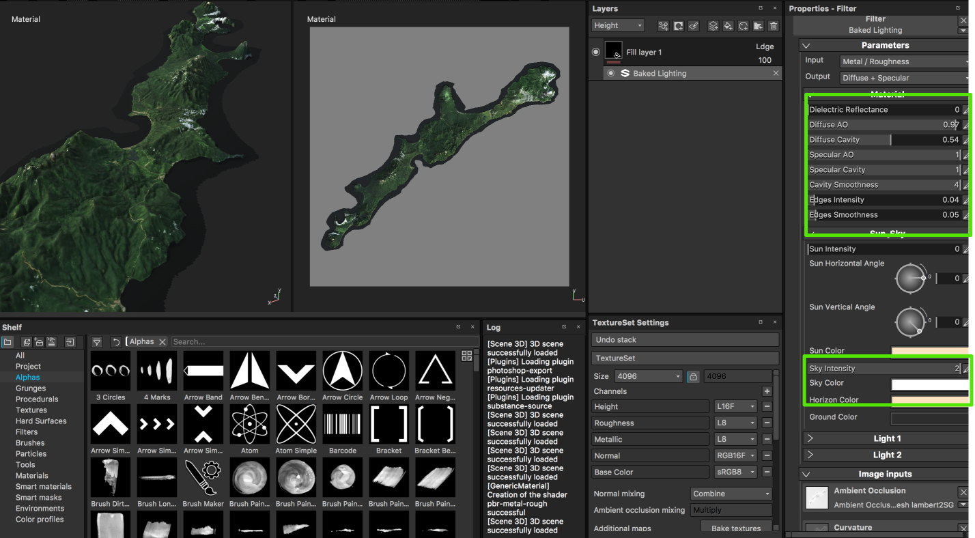Select Smart materials in Shelf list
975x538 pixels.
(44, 486)
